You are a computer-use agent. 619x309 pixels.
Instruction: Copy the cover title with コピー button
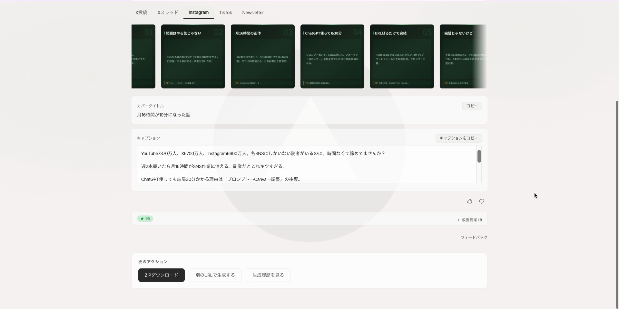pos(472,106)
